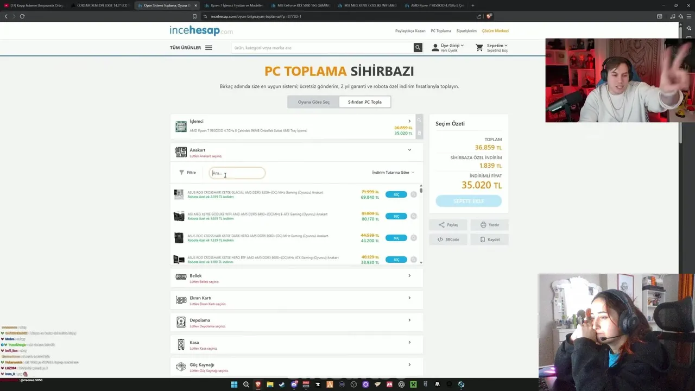Click the incehesap.com logo

pyautogui.click(x=201, y=31)
